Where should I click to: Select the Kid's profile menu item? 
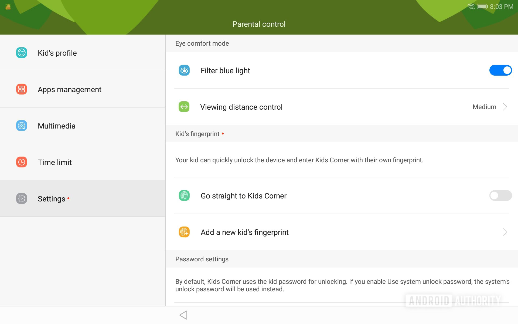pos(82,53)
